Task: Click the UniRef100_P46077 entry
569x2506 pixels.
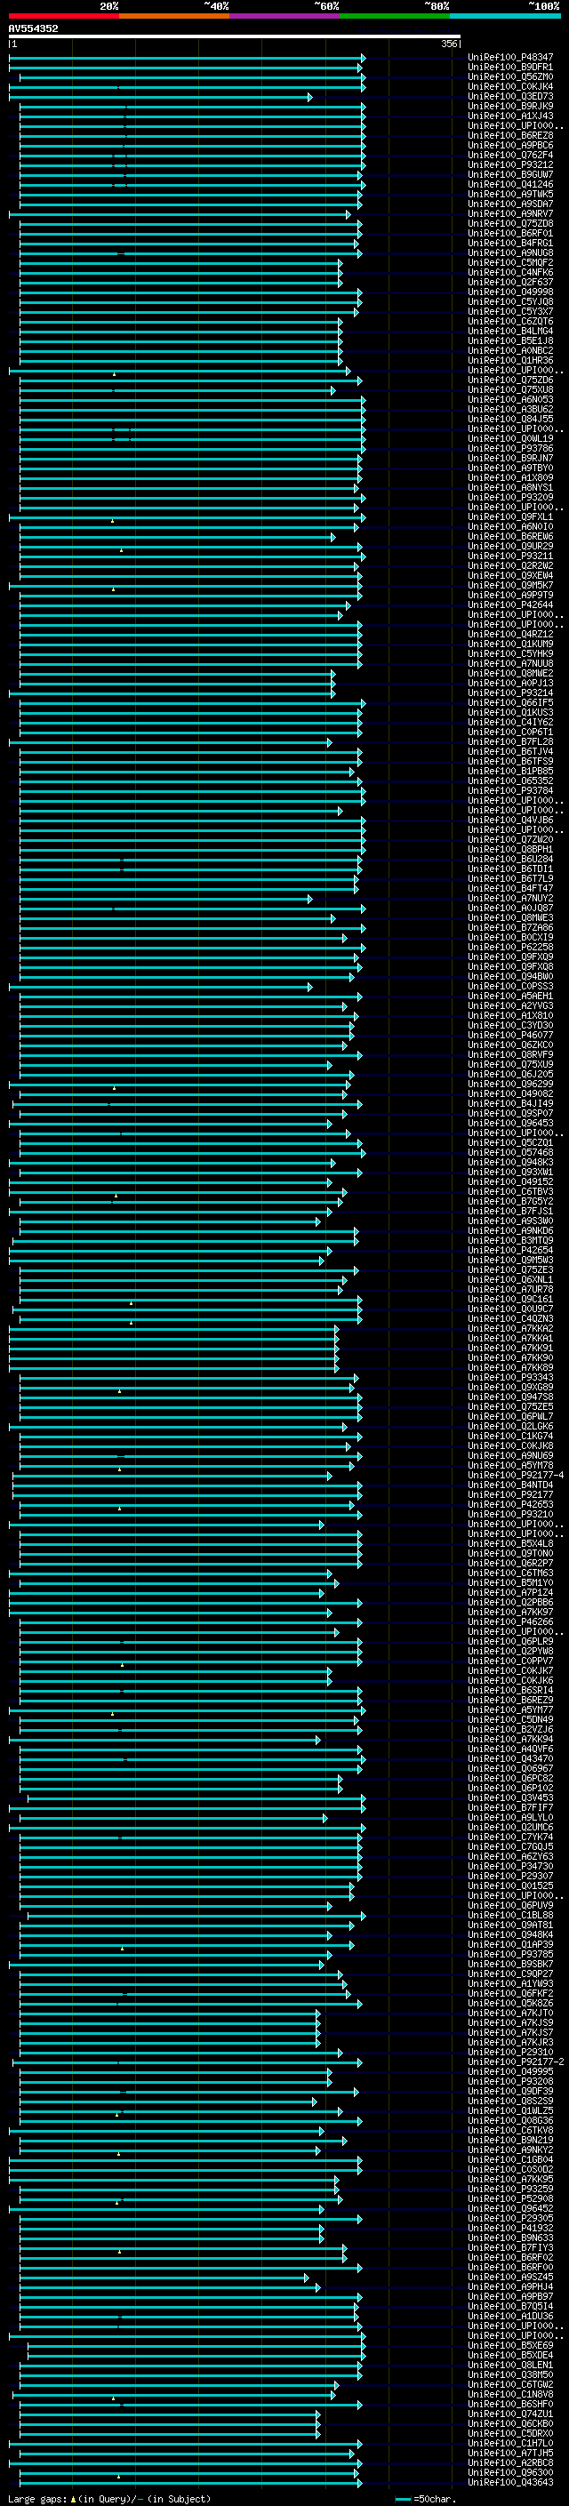Action: pos(510,1034)
